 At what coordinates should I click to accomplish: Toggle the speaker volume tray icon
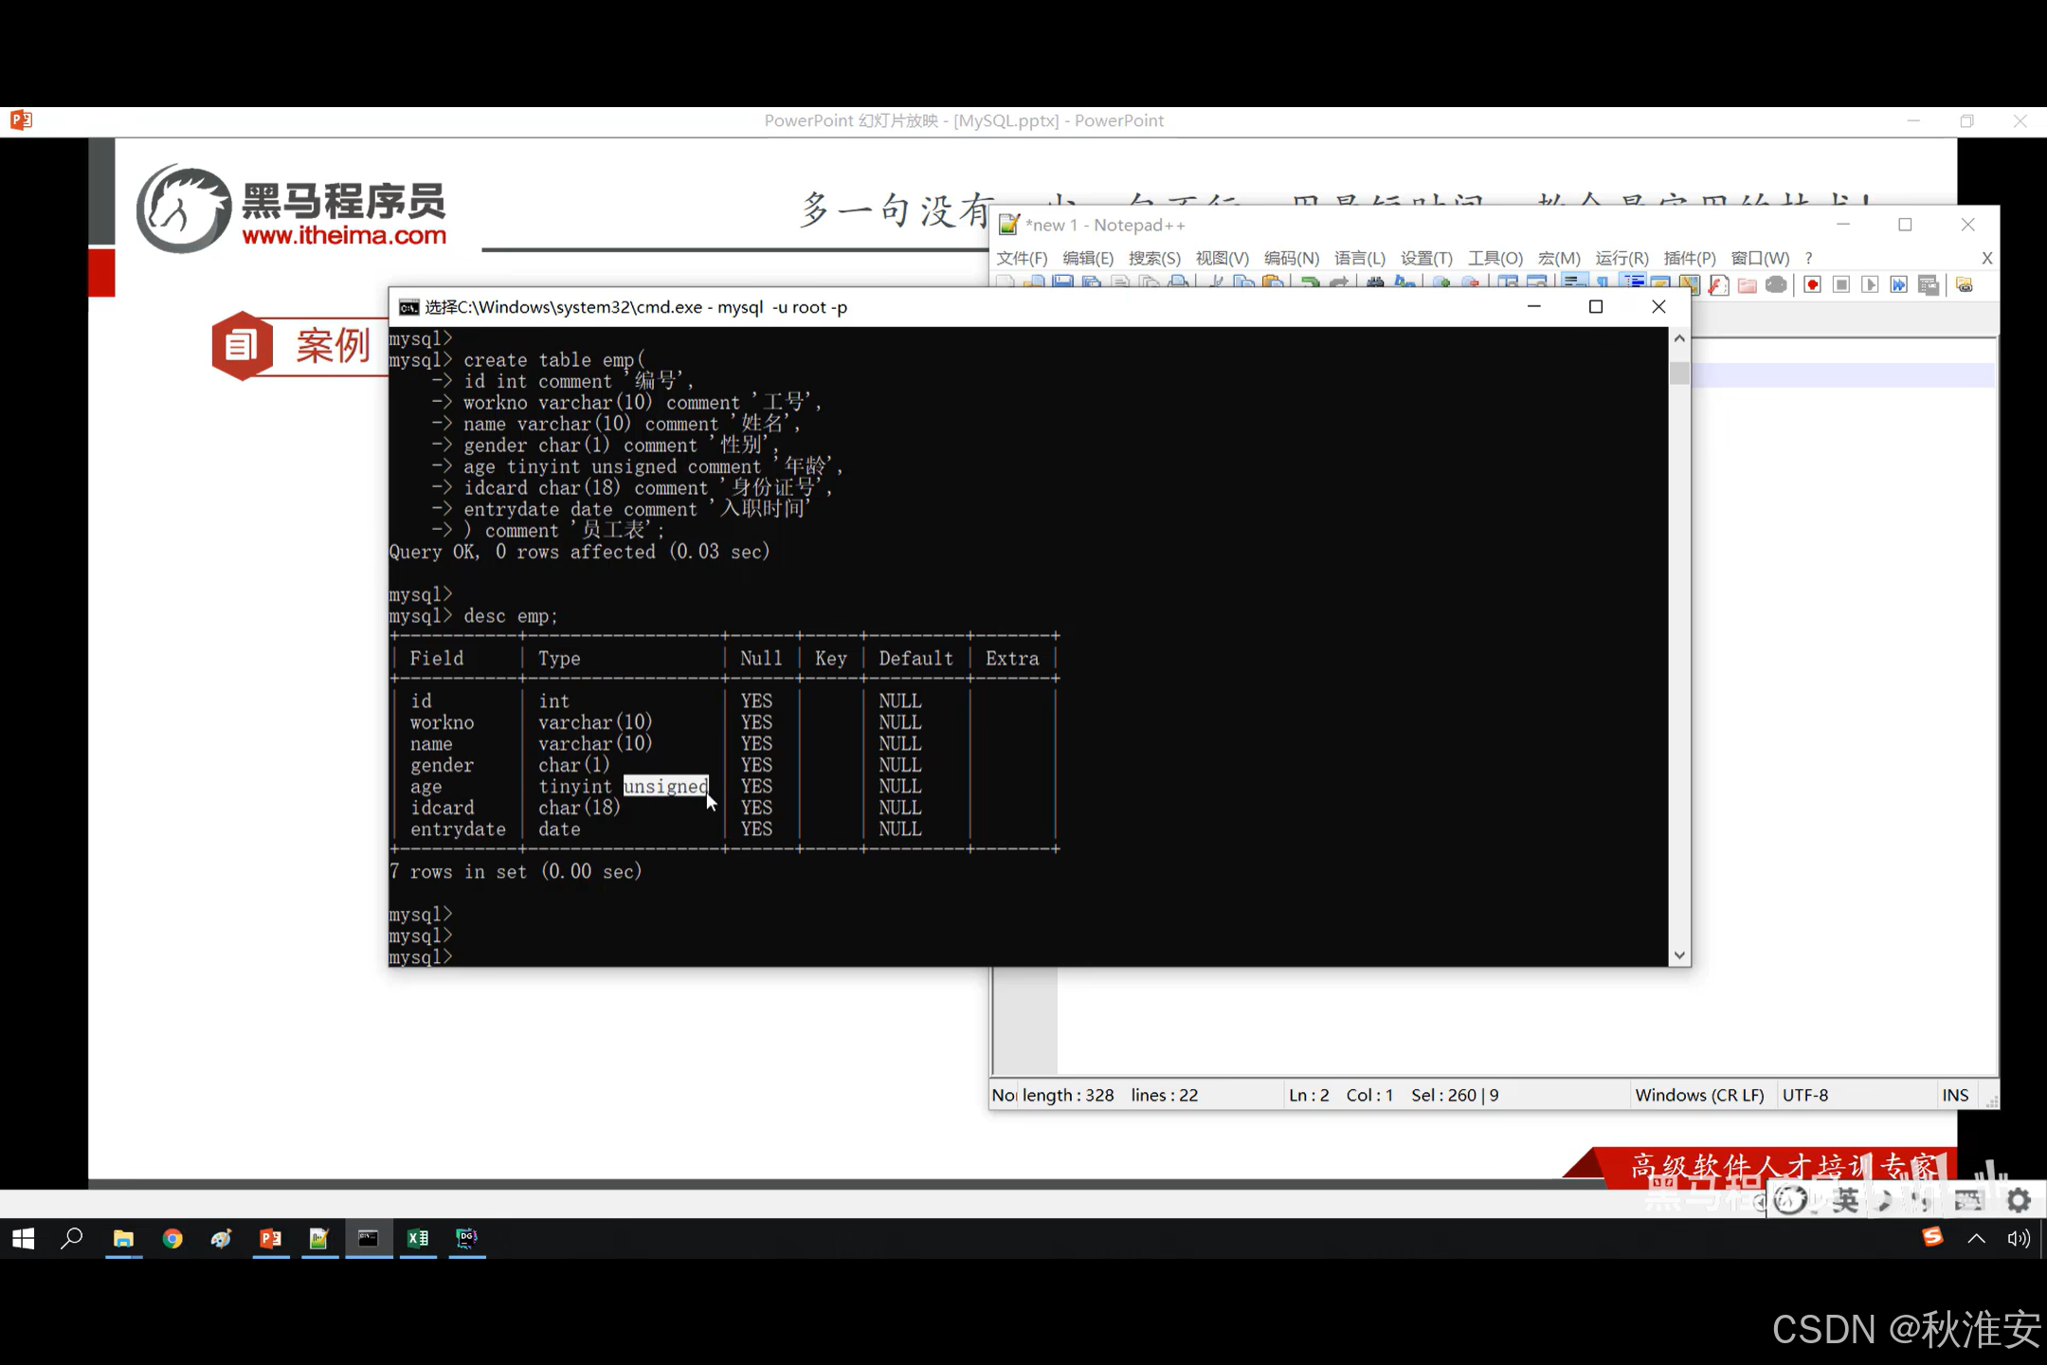(2018, 1238)
